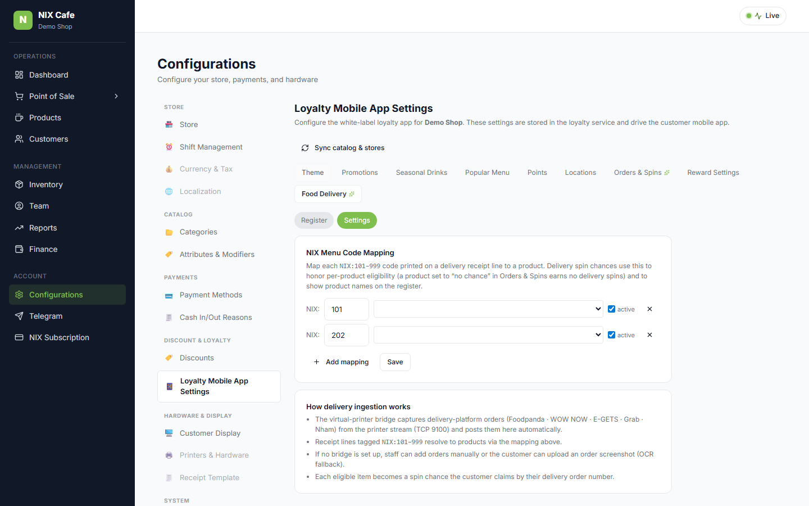The height and width of the screenshot is (506, 809).
Task: Click the Attributes & Modifiers tag icon
Action: point(169,254)
